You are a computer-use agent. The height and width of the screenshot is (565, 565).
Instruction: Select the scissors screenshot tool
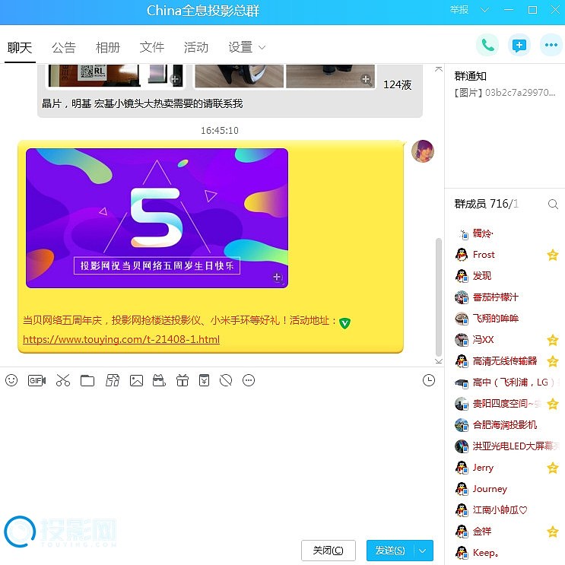point(62,380)
